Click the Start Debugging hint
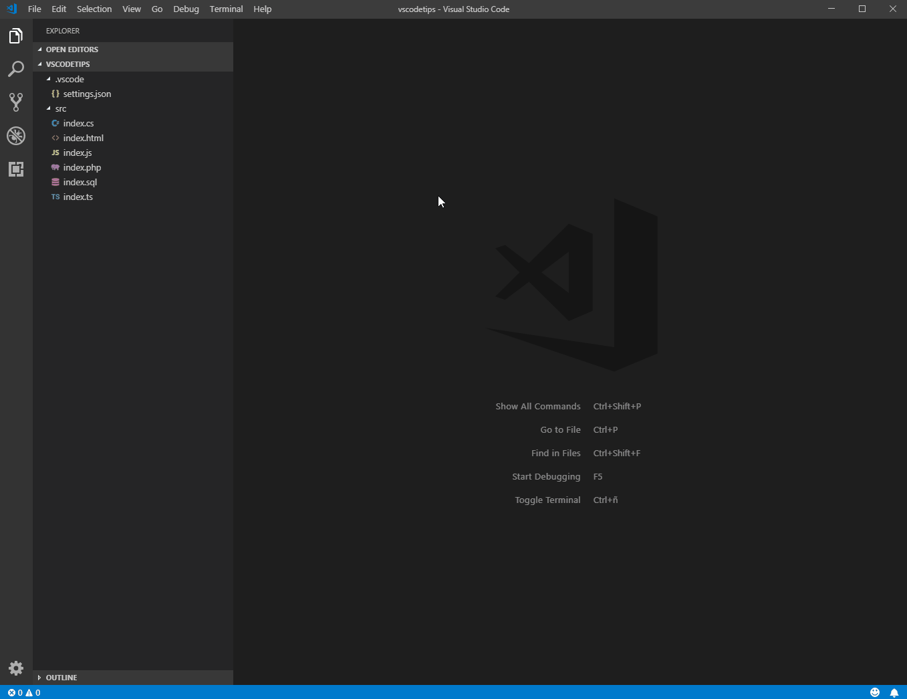Viewport: 907px width, 699px height. [546, 476]
